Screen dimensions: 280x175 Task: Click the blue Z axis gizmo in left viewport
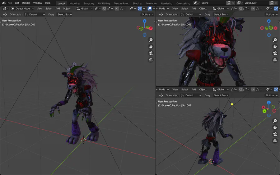pos(144,21)
